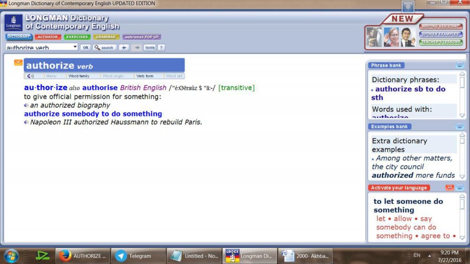Switch to Telegram in taskbar
Screen dimensions: 470x264
138,256
